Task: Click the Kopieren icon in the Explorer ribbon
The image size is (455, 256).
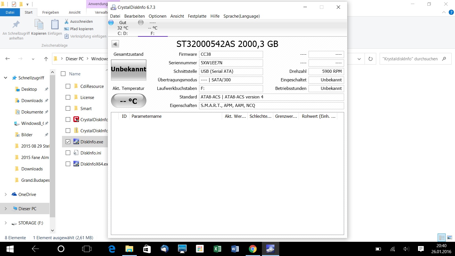Action: 39,24
